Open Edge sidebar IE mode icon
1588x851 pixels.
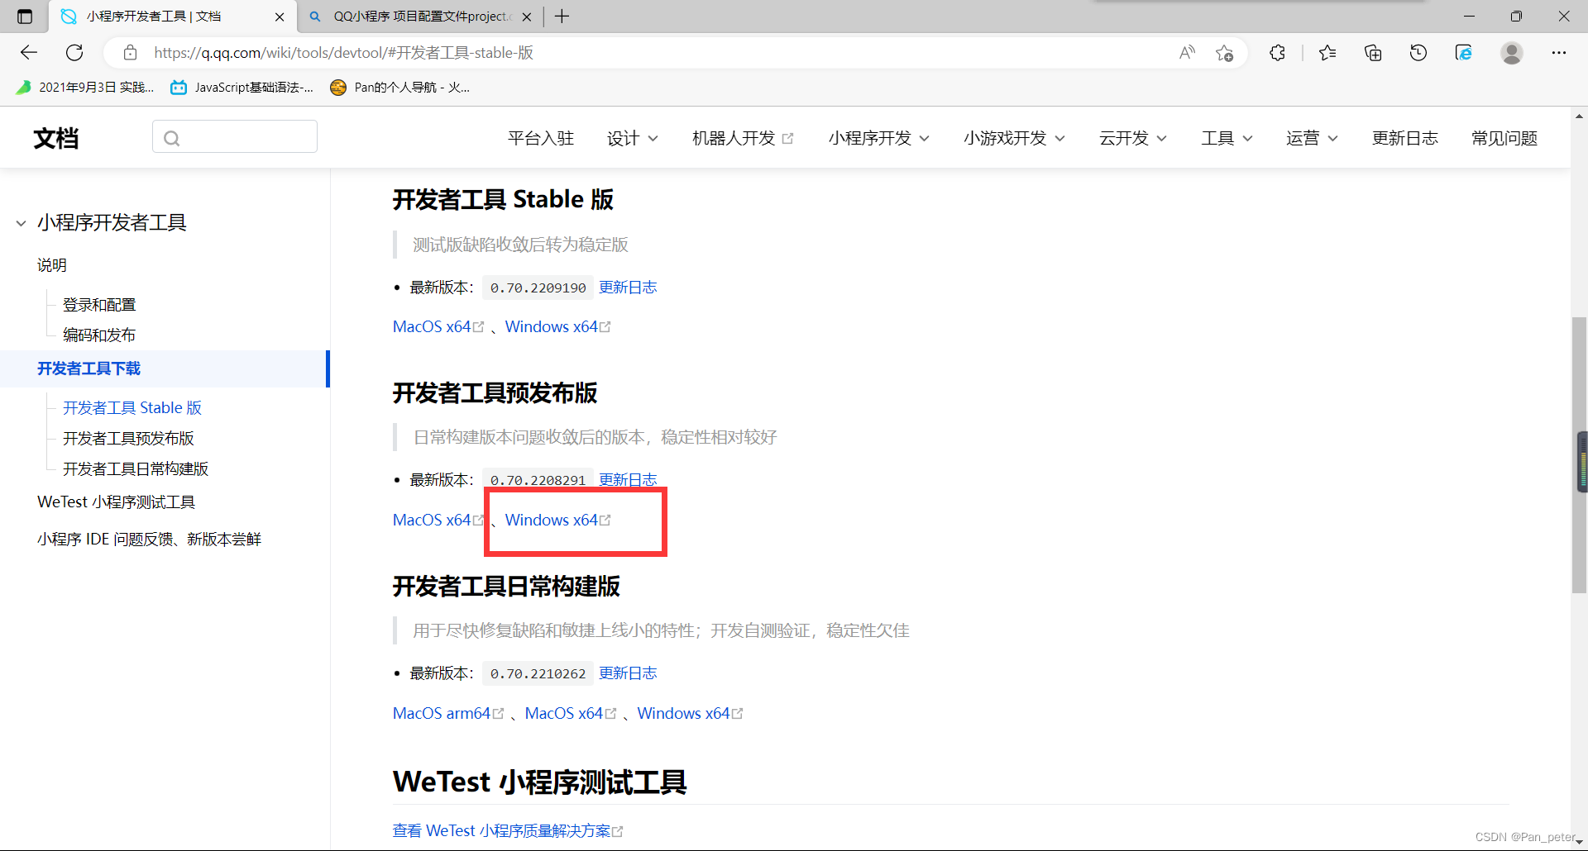point(1464,53)
